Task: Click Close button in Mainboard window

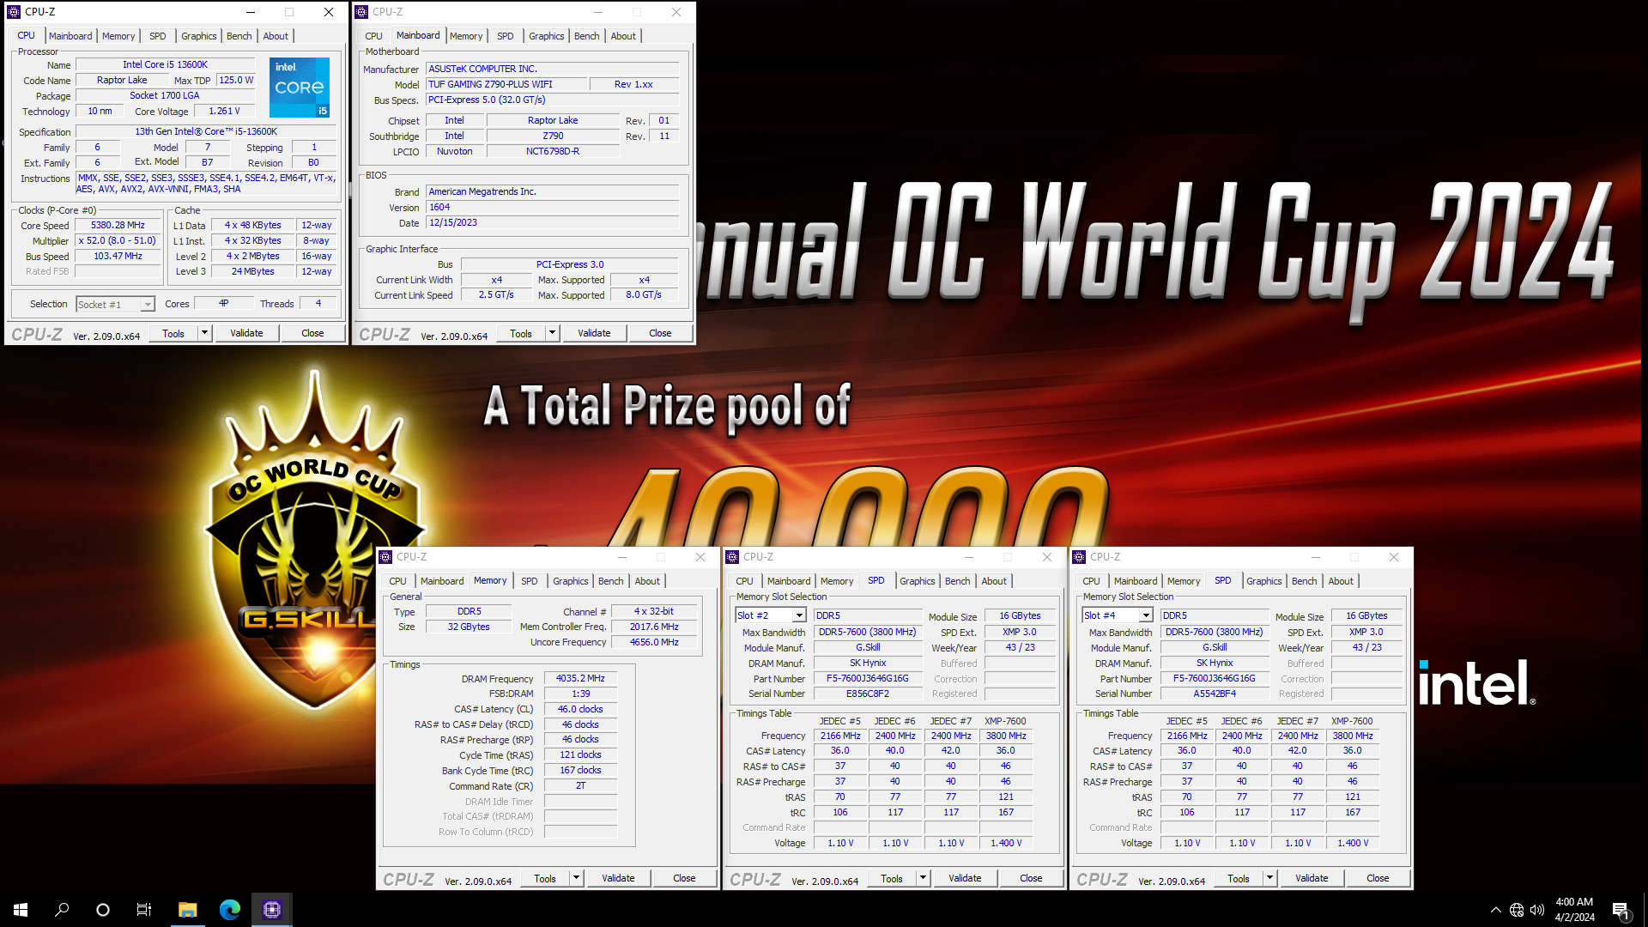Action: click(x=660, y=333)
